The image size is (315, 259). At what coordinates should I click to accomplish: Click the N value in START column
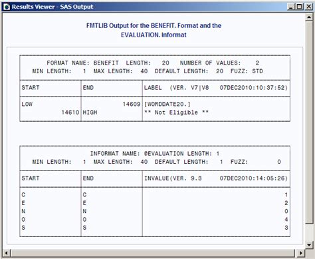[23, 211]
